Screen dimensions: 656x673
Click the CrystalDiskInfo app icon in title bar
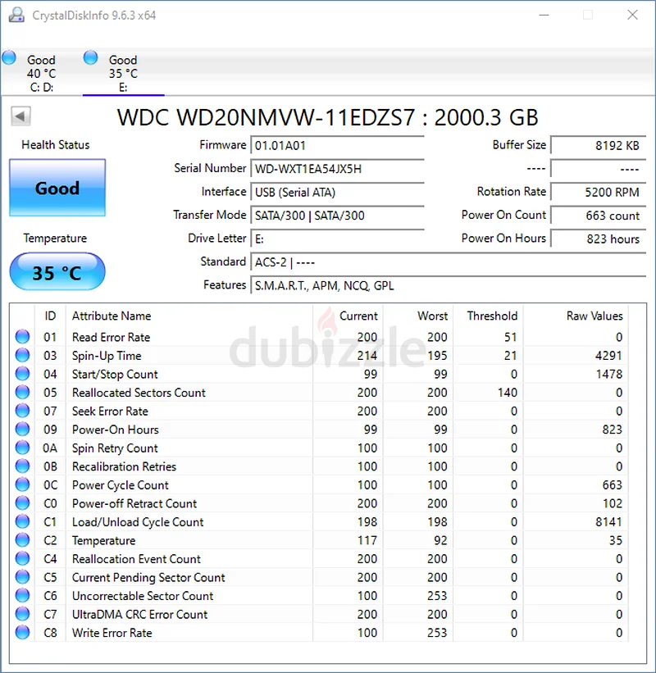pos(16,15)
